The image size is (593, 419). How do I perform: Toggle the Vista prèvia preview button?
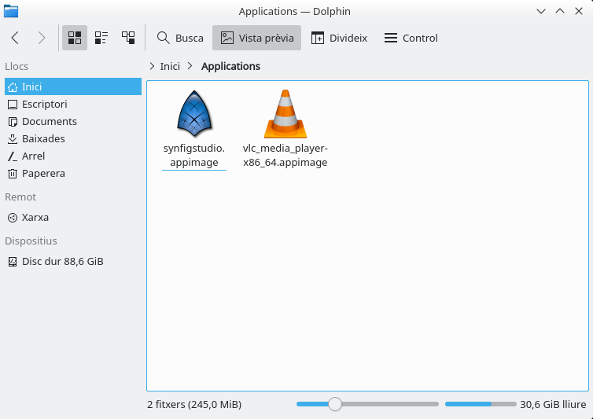click(257, 38)
